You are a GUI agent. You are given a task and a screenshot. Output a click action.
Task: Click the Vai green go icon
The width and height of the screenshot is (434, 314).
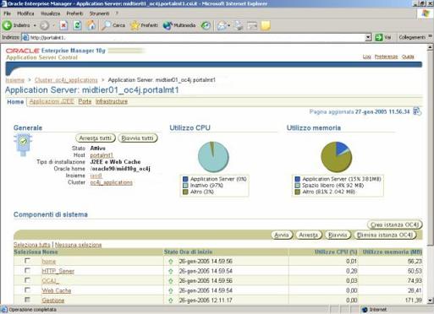379,37
